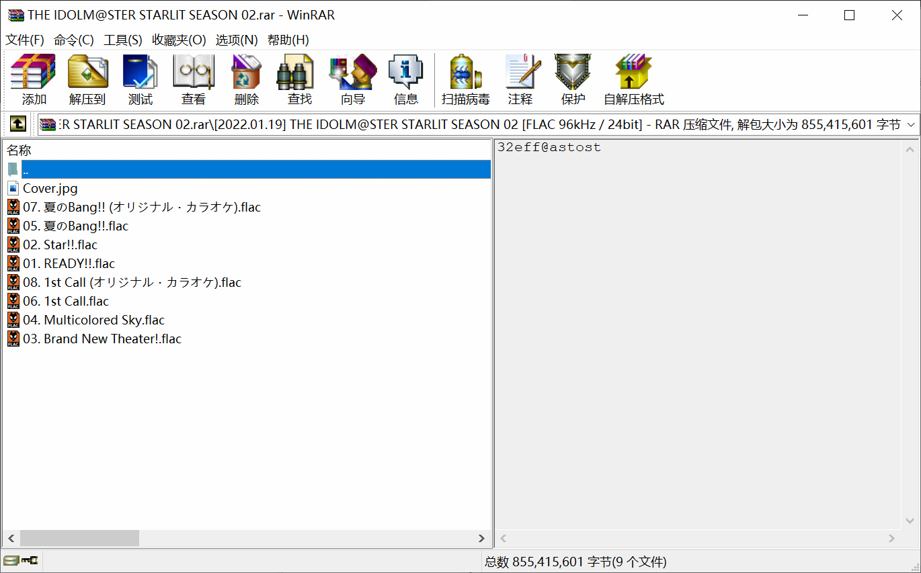Click the 32eff@astost comment text
Image resolution: width=921 pixels, height=573 pixels.
549,147
